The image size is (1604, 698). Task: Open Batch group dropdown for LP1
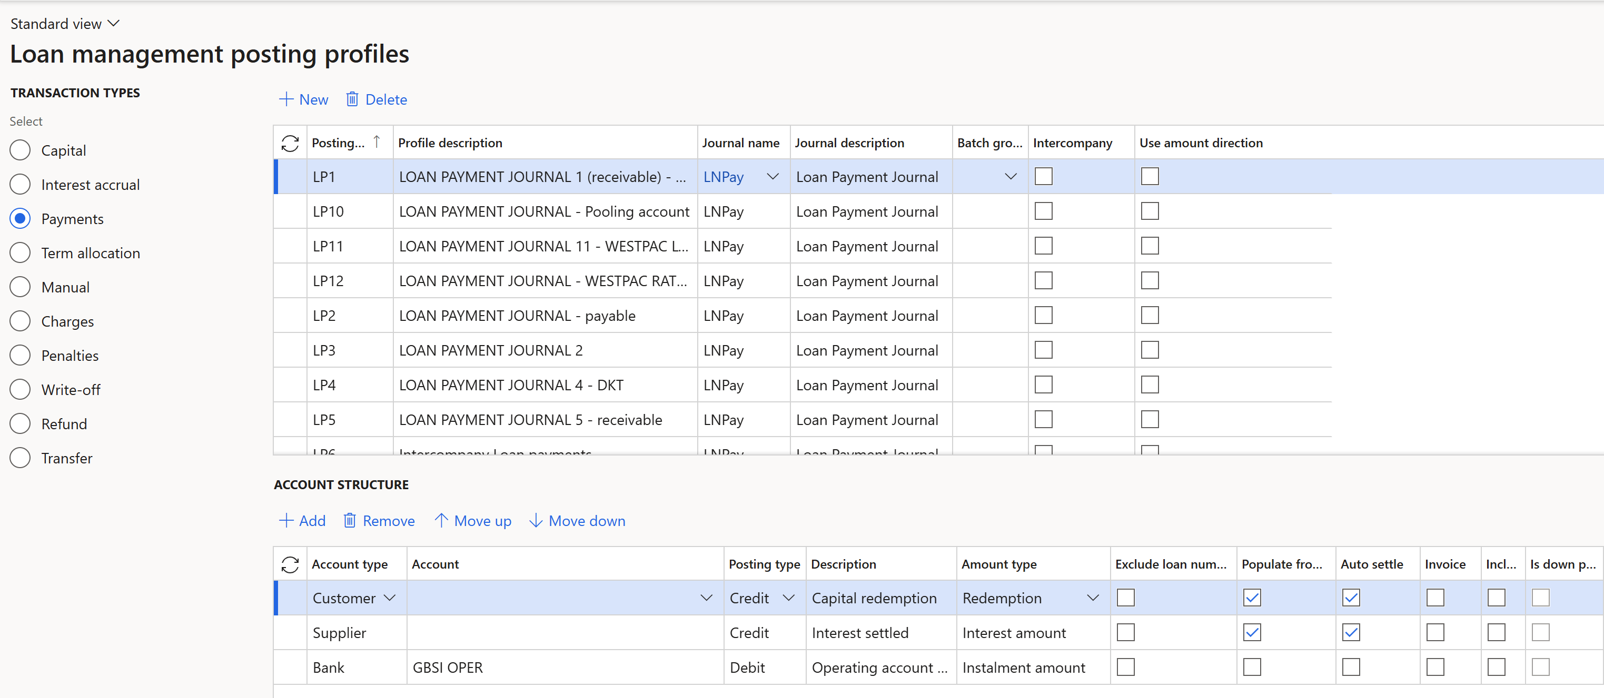coord(1011,177)
